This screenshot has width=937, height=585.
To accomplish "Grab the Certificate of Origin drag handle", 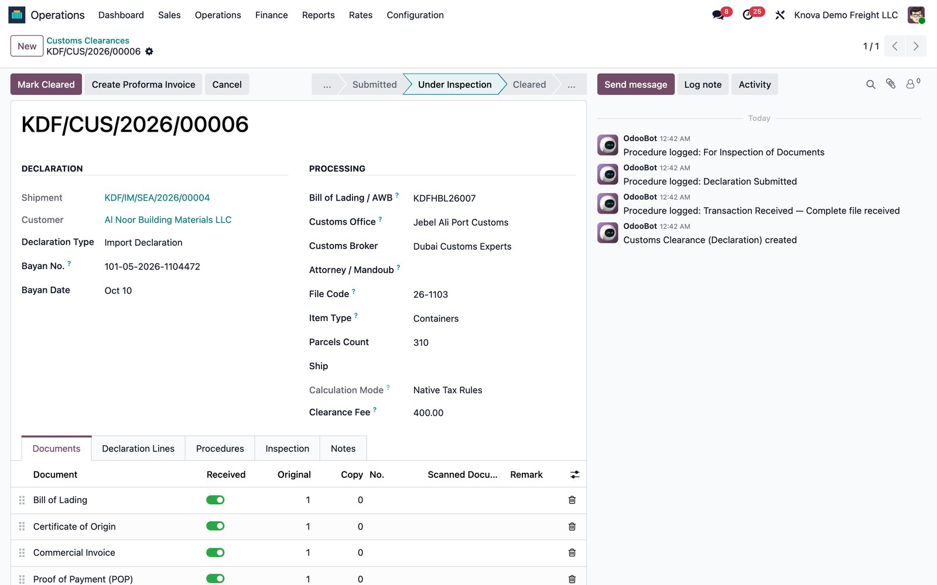I will pyautogui.click(x=22, y=526).
